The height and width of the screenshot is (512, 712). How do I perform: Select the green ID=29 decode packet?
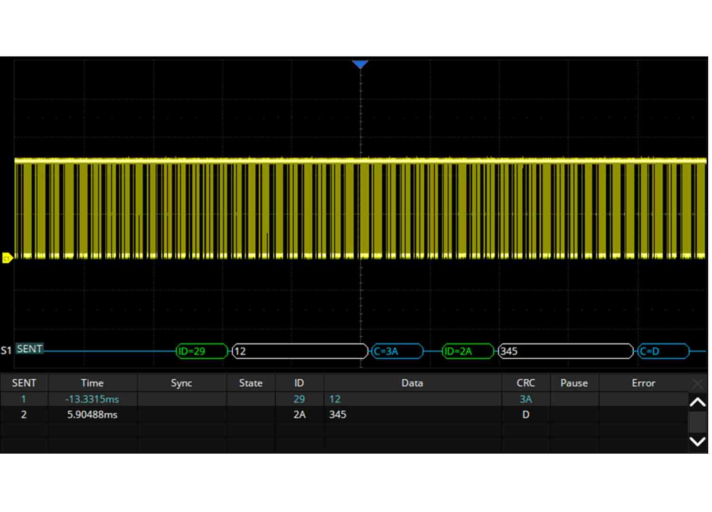point(201,351)
